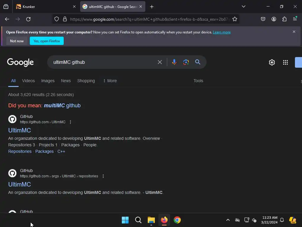Click Firefox icon in taskbar
Viewport: 302px width, 227px height.
[164, 220]
